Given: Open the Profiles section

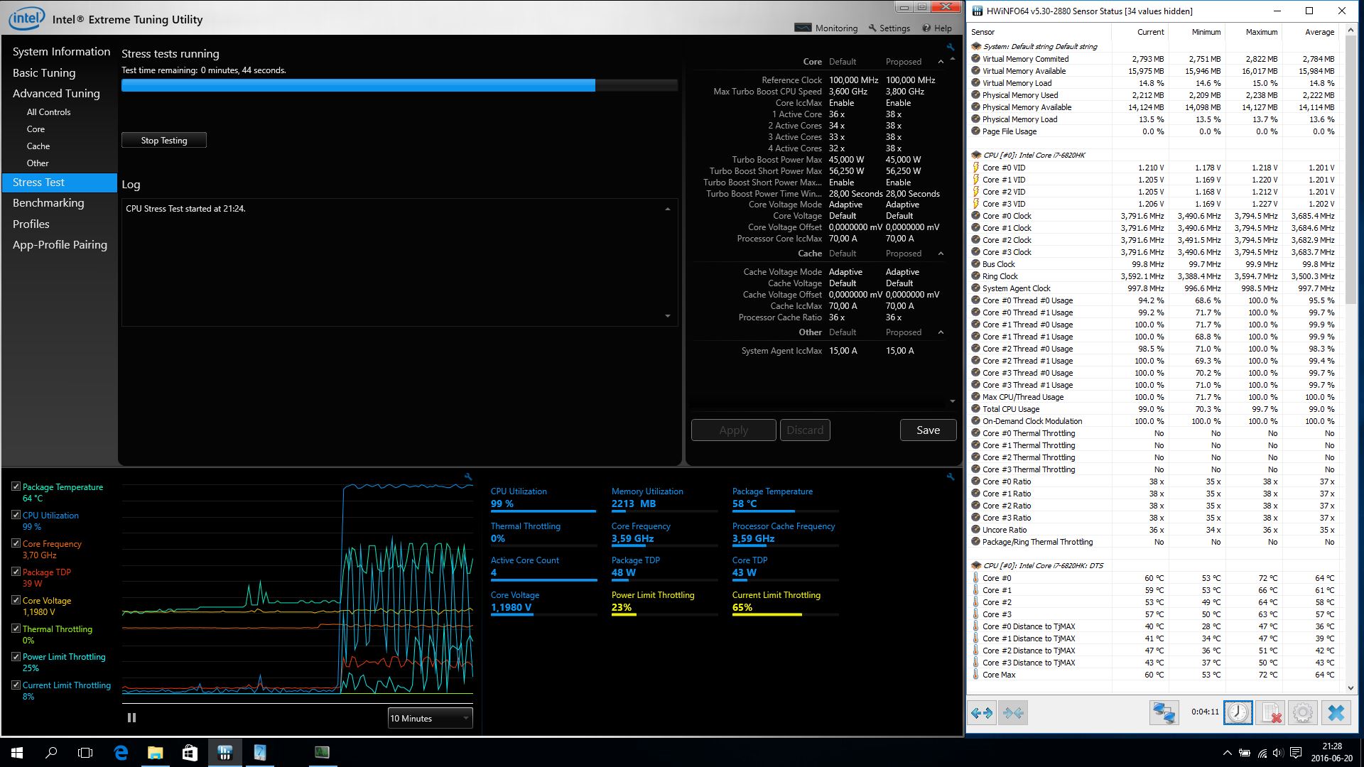Looking at the screenshot, I should coord(31,224).
